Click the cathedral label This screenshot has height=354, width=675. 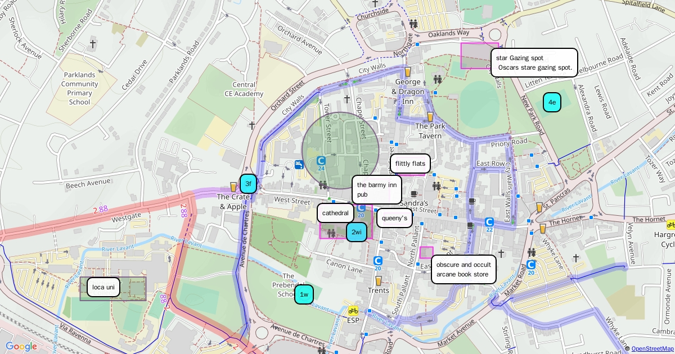(x=336, y=213)
